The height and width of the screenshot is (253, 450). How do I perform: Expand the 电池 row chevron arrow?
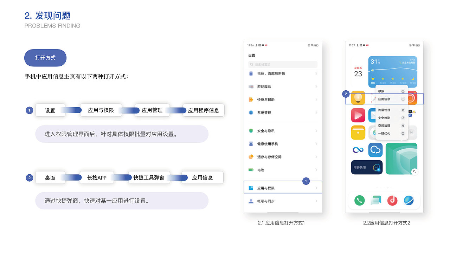coord(316,170)
